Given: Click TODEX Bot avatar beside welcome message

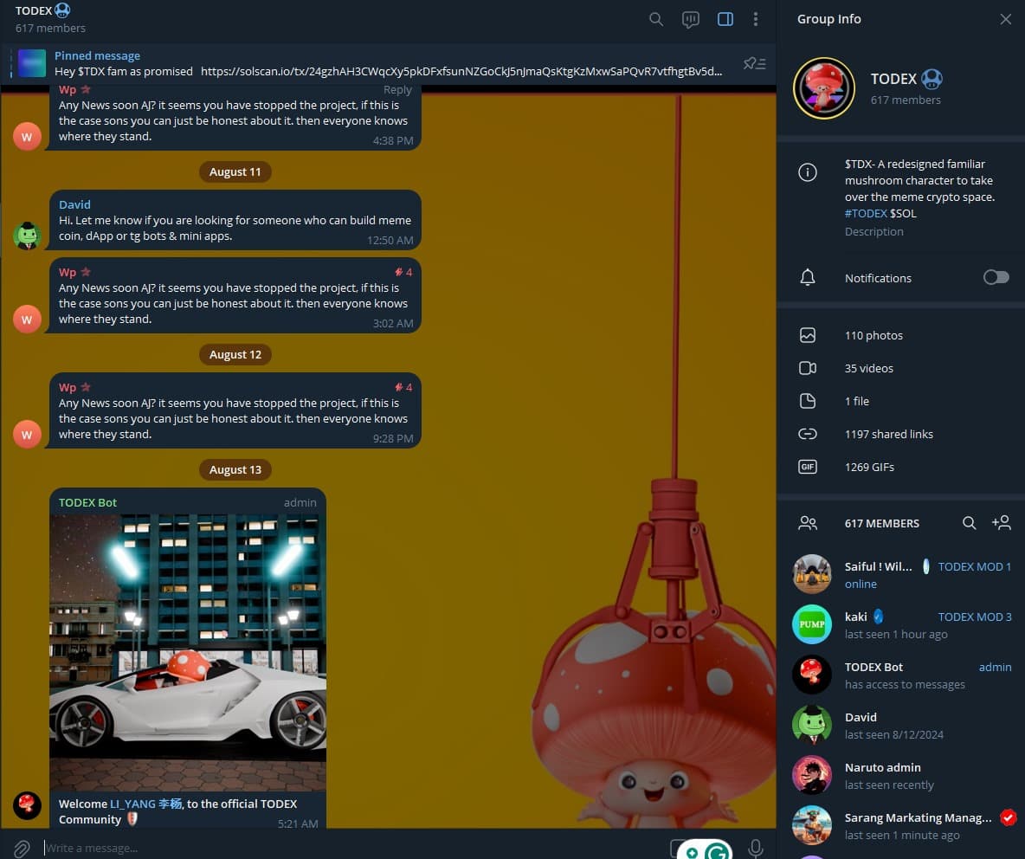Looking at the screenshot, I should coord(27,805).
